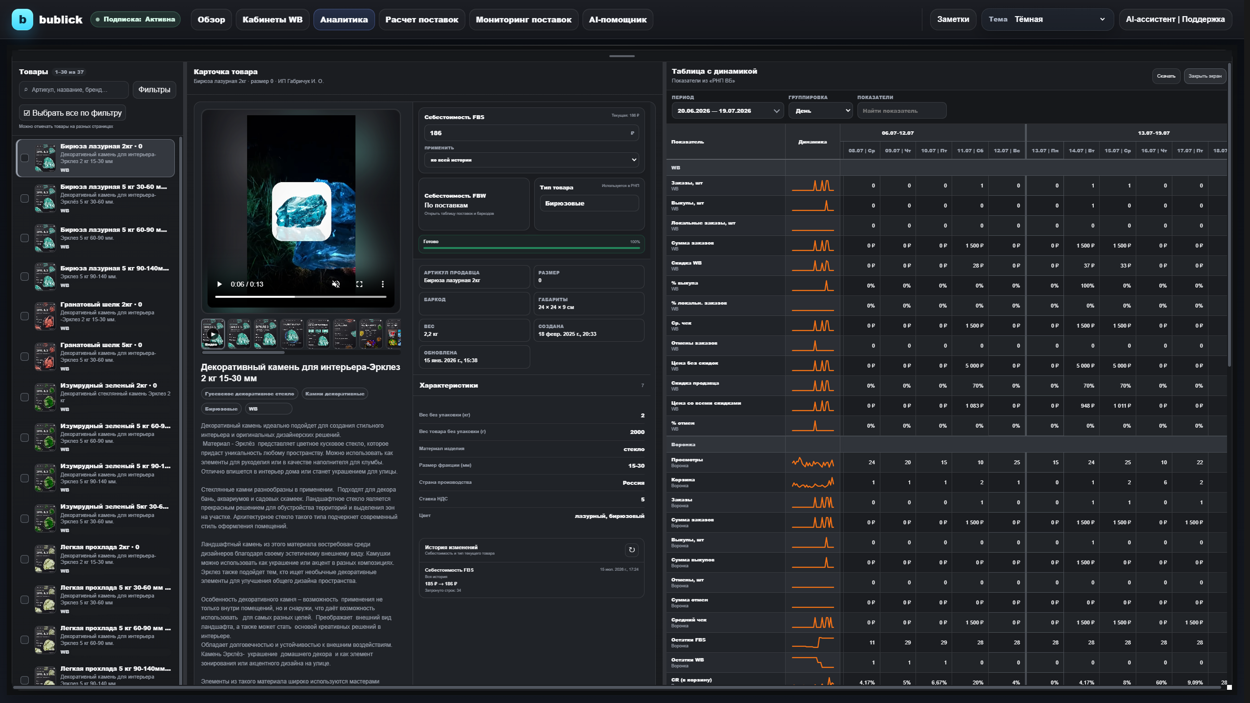Open Гранатовый шелк 2кг product thumbnail

click(x=45, y=316)
